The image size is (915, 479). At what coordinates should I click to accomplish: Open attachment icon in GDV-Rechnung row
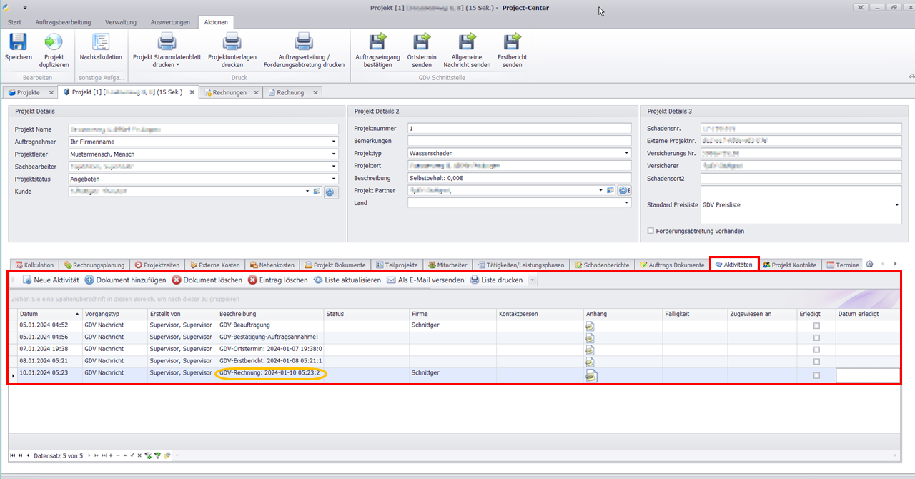tap(590, 374)
